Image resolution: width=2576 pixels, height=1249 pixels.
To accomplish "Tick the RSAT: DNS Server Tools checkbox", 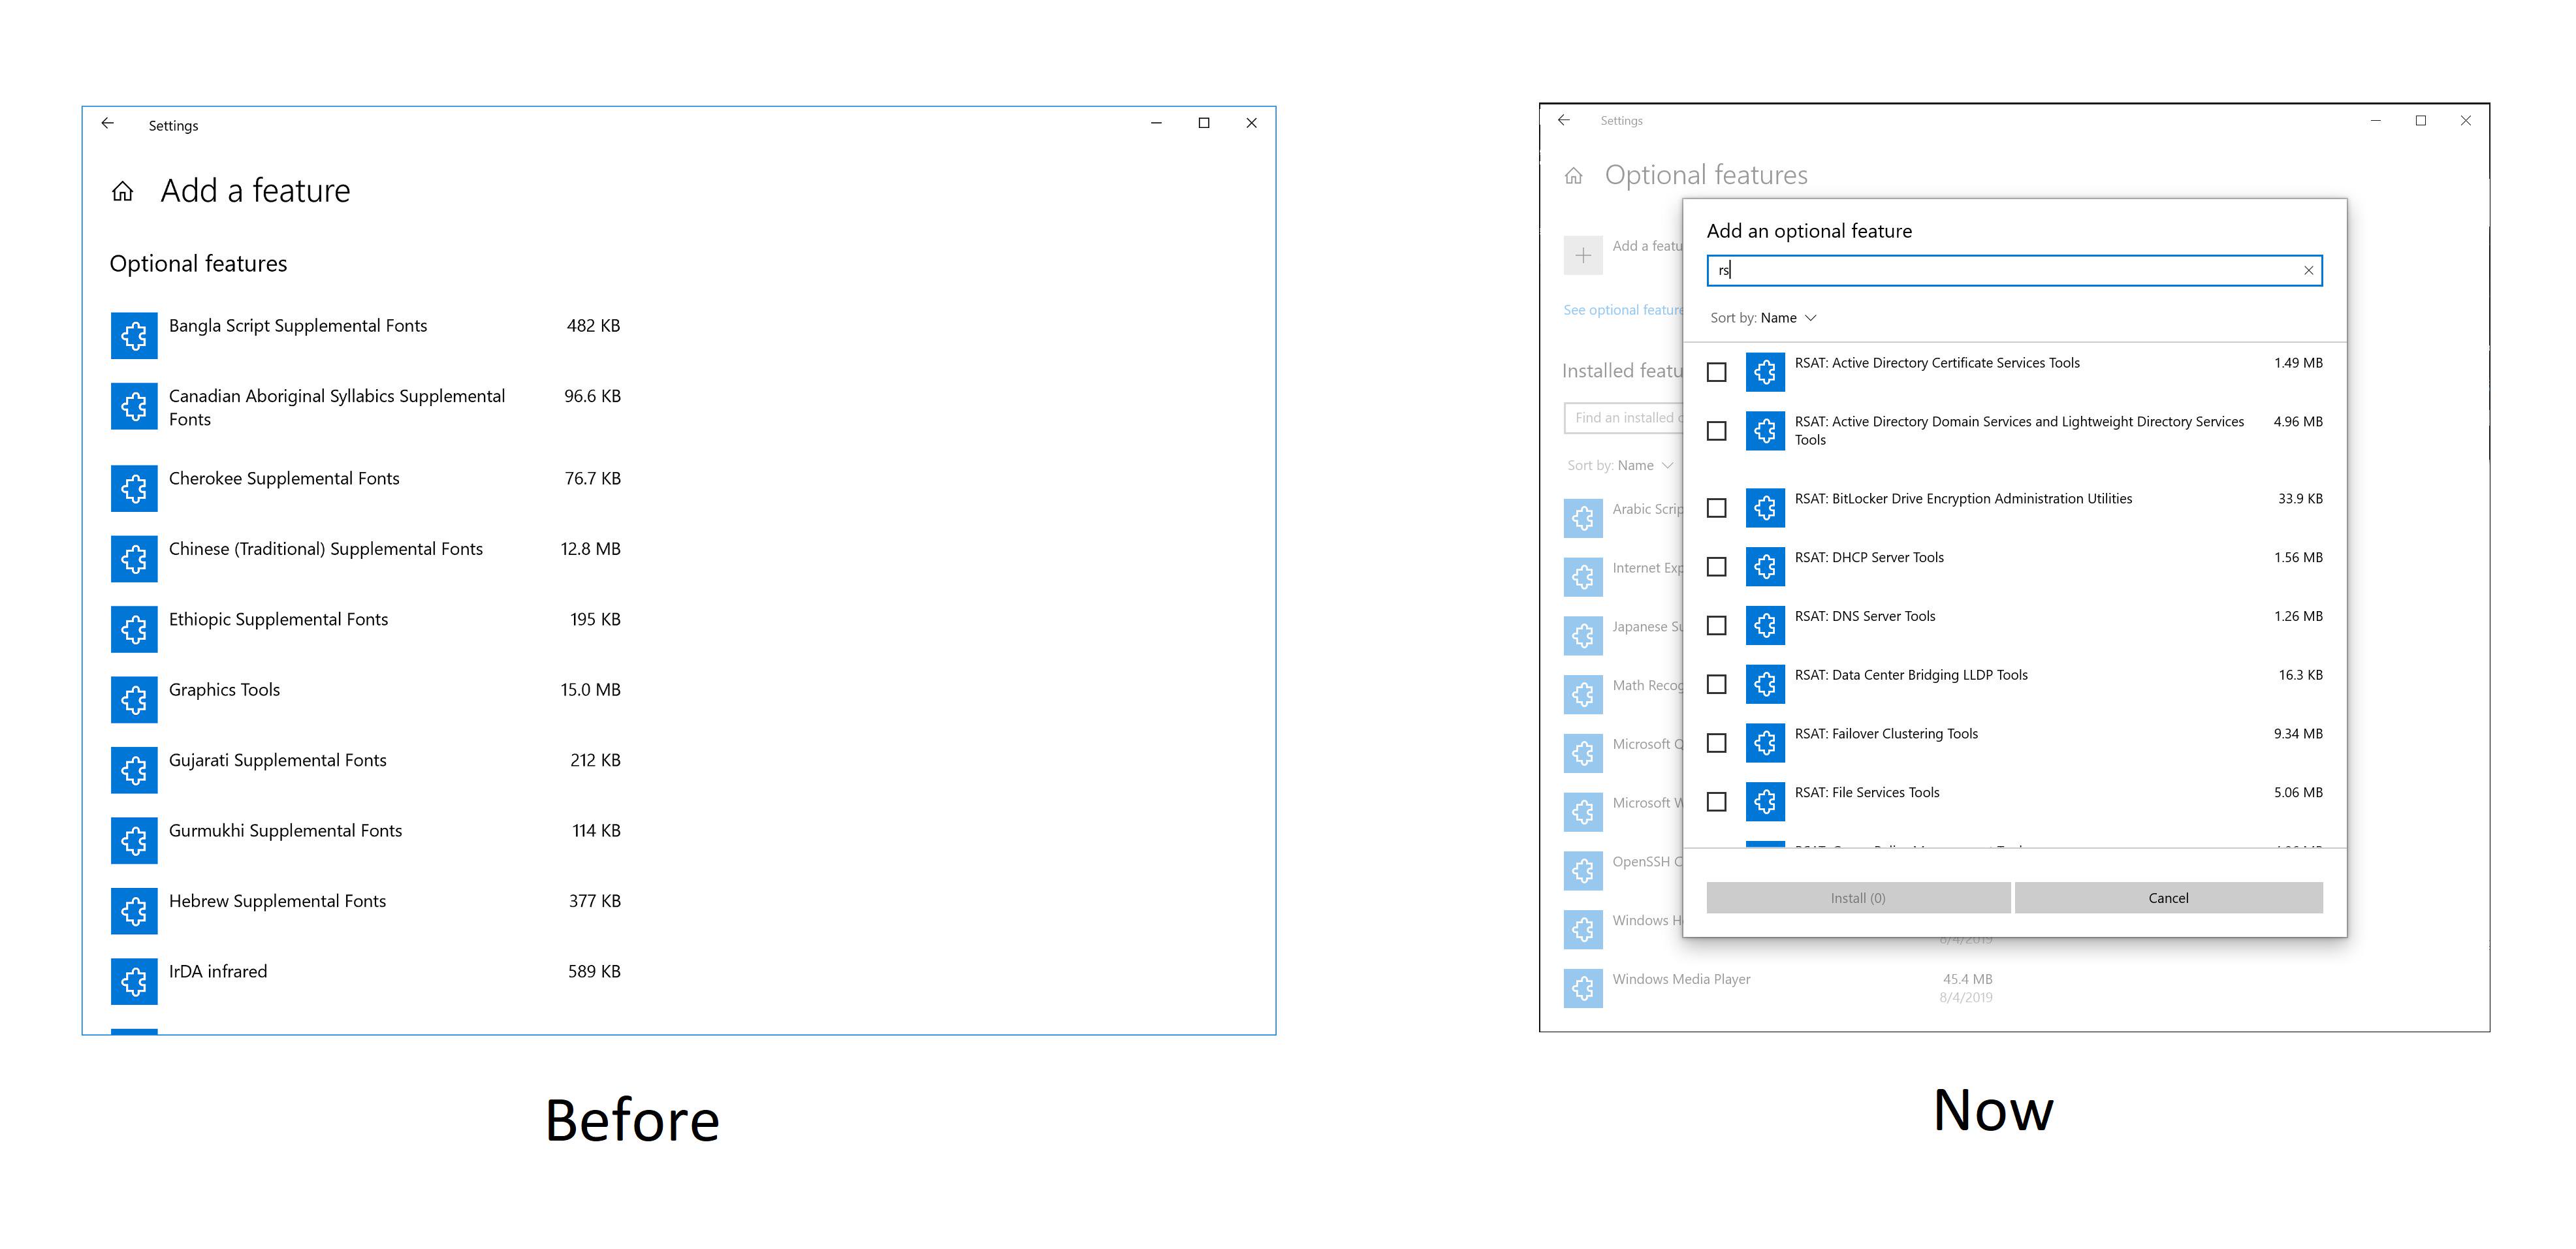I will click(1716, 625).
